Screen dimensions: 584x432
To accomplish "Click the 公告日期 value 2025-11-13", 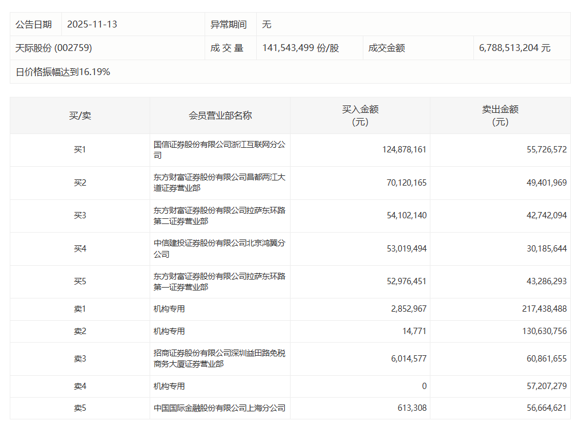I will [92, 24].
